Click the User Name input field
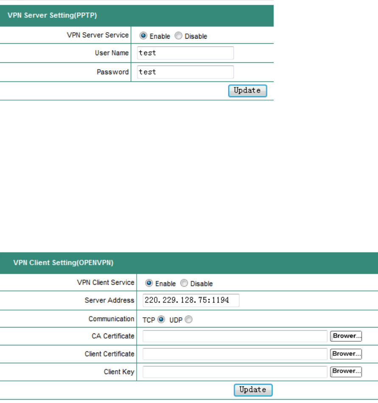Screen dimensions: 378x403 [185, 53]
